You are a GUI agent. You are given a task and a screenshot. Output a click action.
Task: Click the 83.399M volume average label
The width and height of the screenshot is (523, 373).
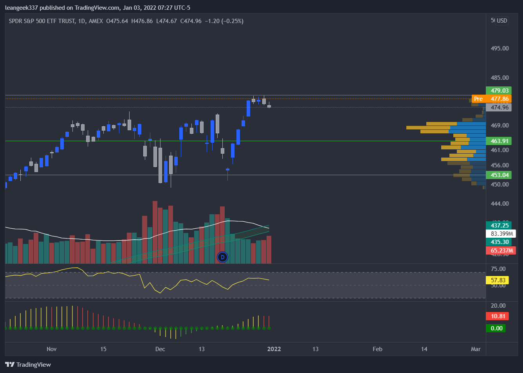[501, 233]
